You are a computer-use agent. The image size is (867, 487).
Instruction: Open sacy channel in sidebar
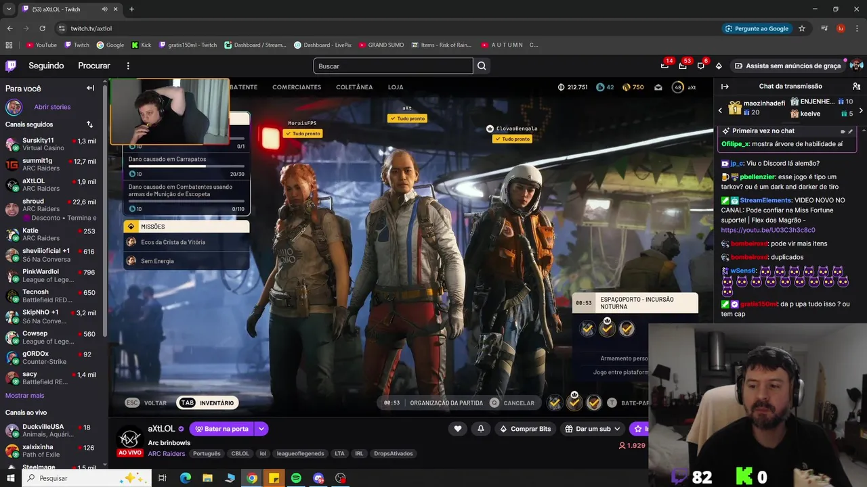pos(52,377)
